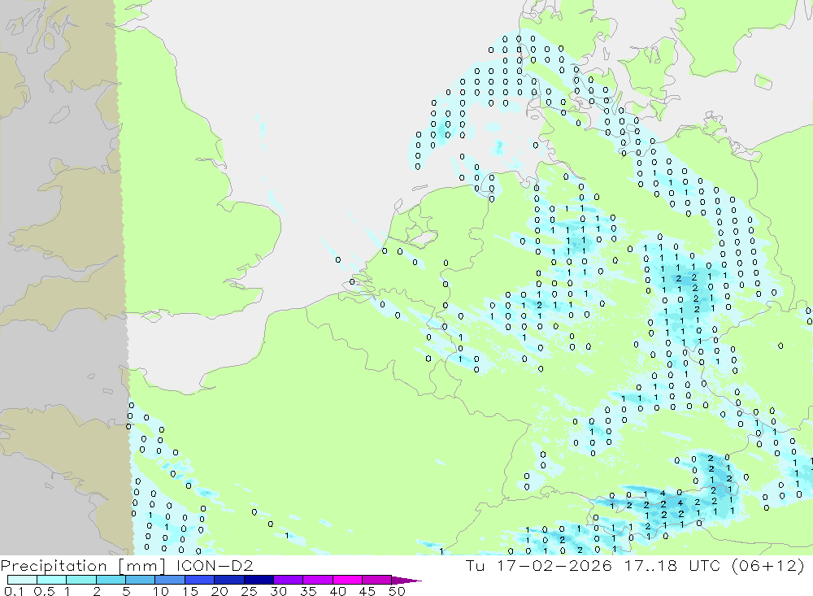Click the 0.5–1 mm legend color swatch

click(52, 580)
